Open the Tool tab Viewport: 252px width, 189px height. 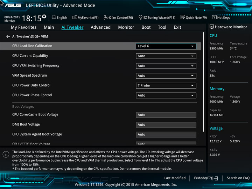click(x=162, y=27)
